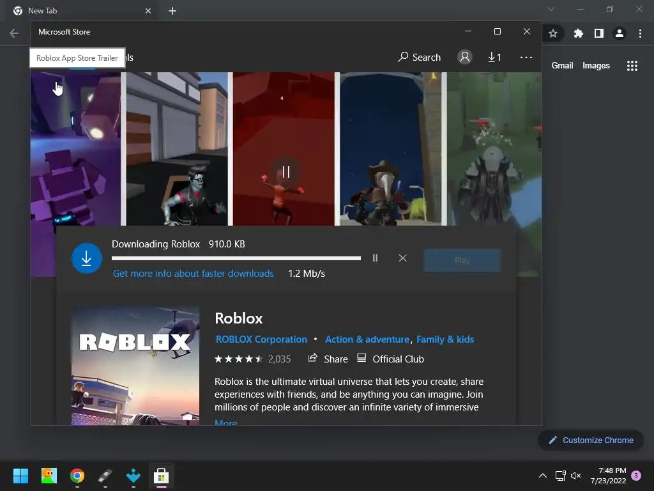Open the Chrome extensions puzzle icon

(578, 33)
